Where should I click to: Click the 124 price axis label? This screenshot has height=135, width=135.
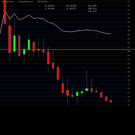(129, 105)
